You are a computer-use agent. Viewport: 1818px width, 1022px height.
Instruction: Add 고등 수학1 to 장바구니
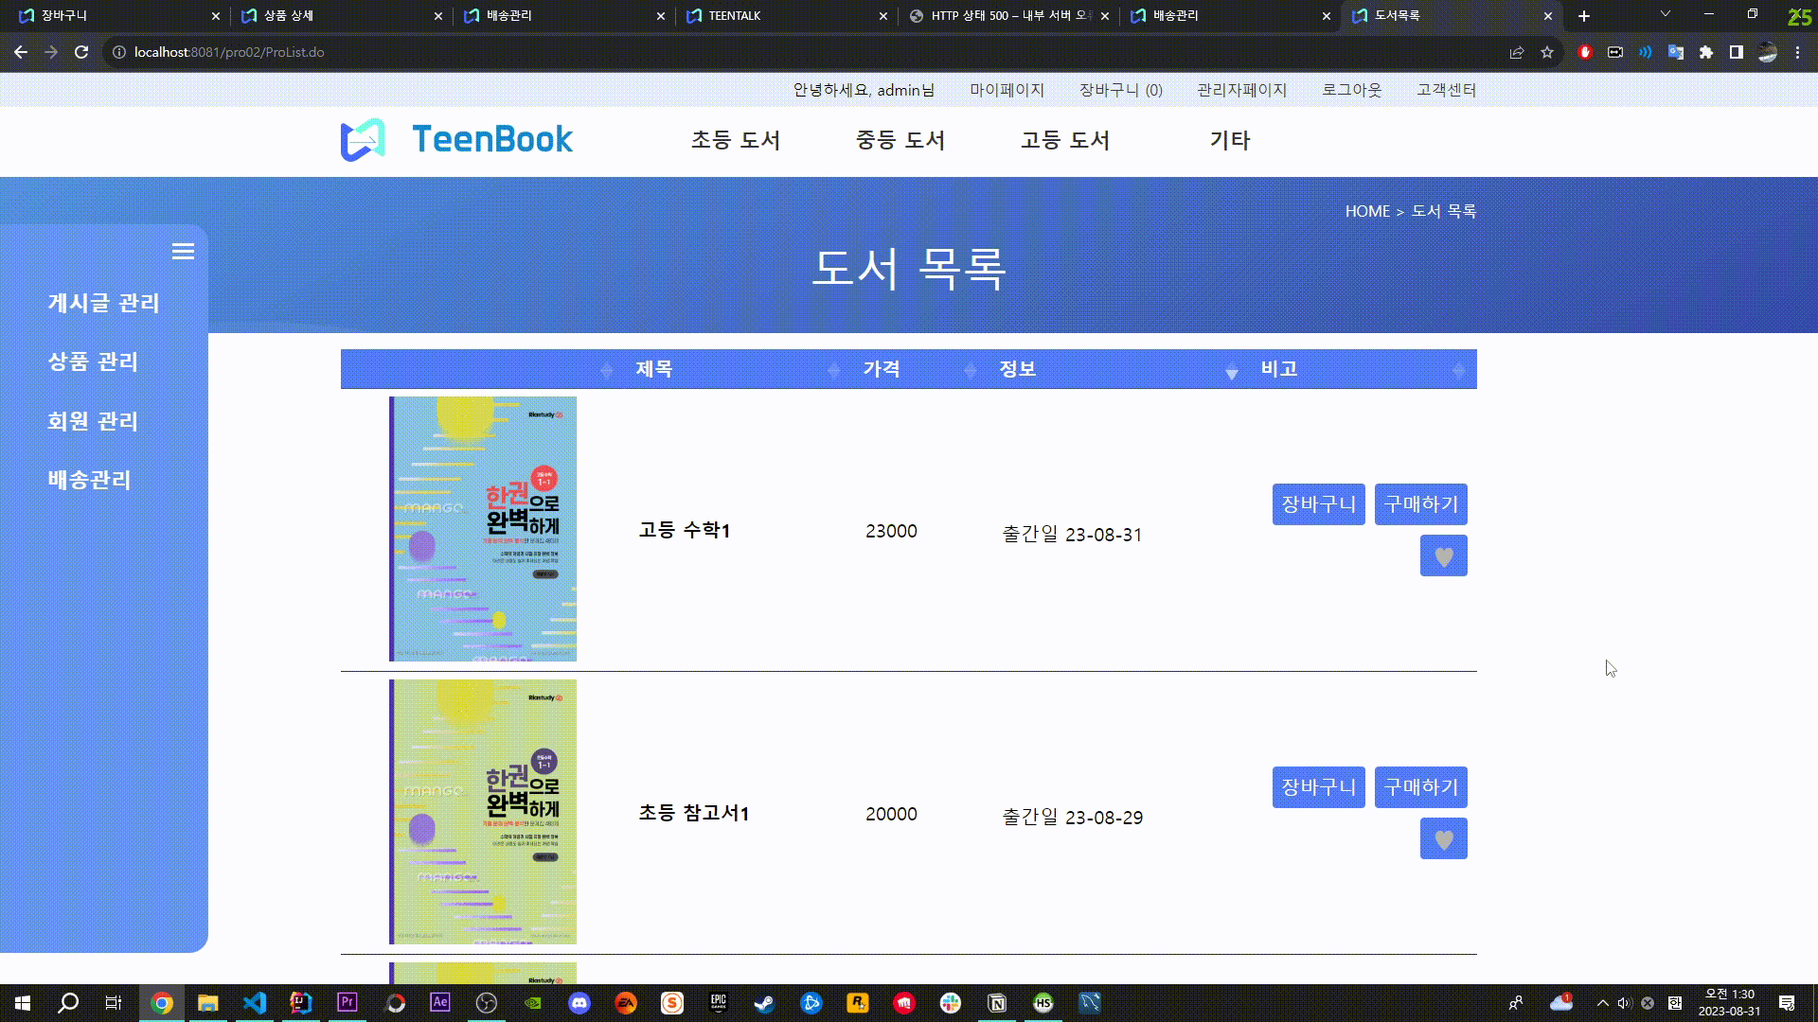(1318, 504)
